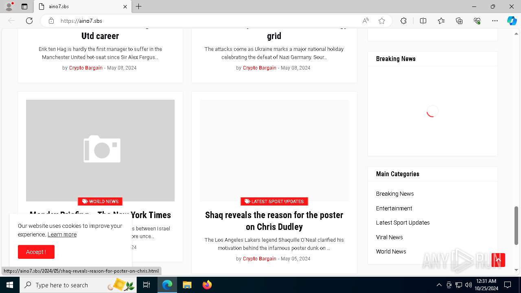
Task: Open the Copilot sidebar
Action: click(x=512, y=21)
